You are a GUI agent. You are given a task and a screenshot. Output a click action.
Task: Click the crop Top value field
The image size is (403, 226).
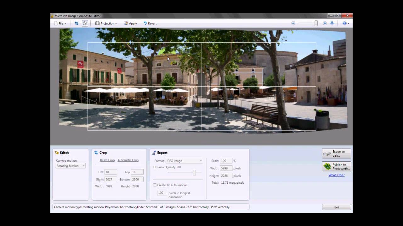point(137,172)
